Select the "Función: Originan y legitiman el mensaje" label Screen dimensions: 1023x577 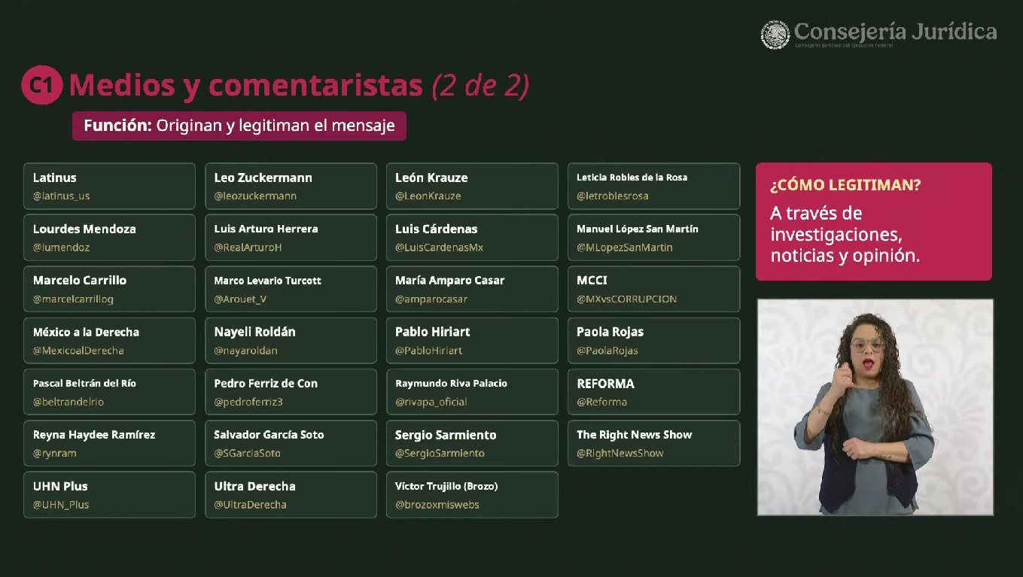click(x=239, y=126)
